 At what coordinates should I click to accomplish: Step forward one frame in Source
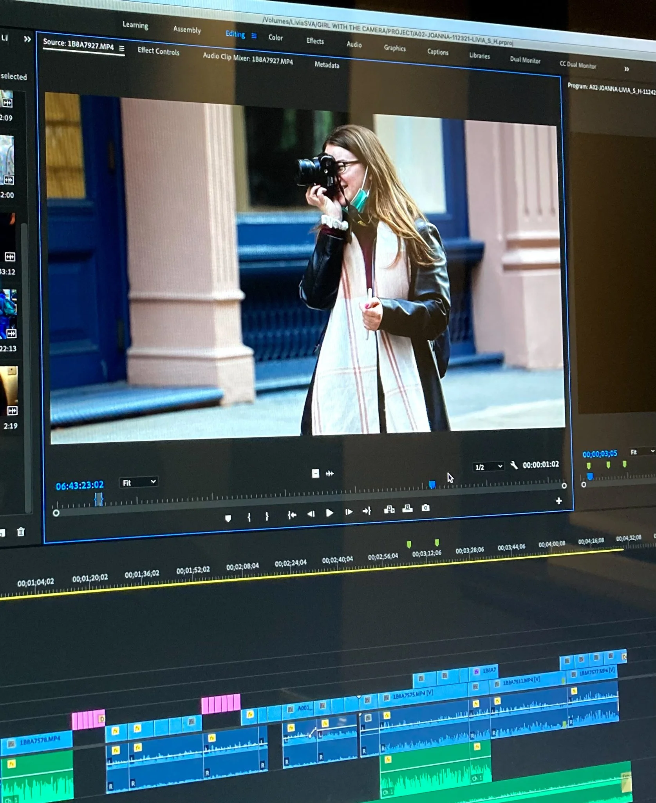point(349,512)
